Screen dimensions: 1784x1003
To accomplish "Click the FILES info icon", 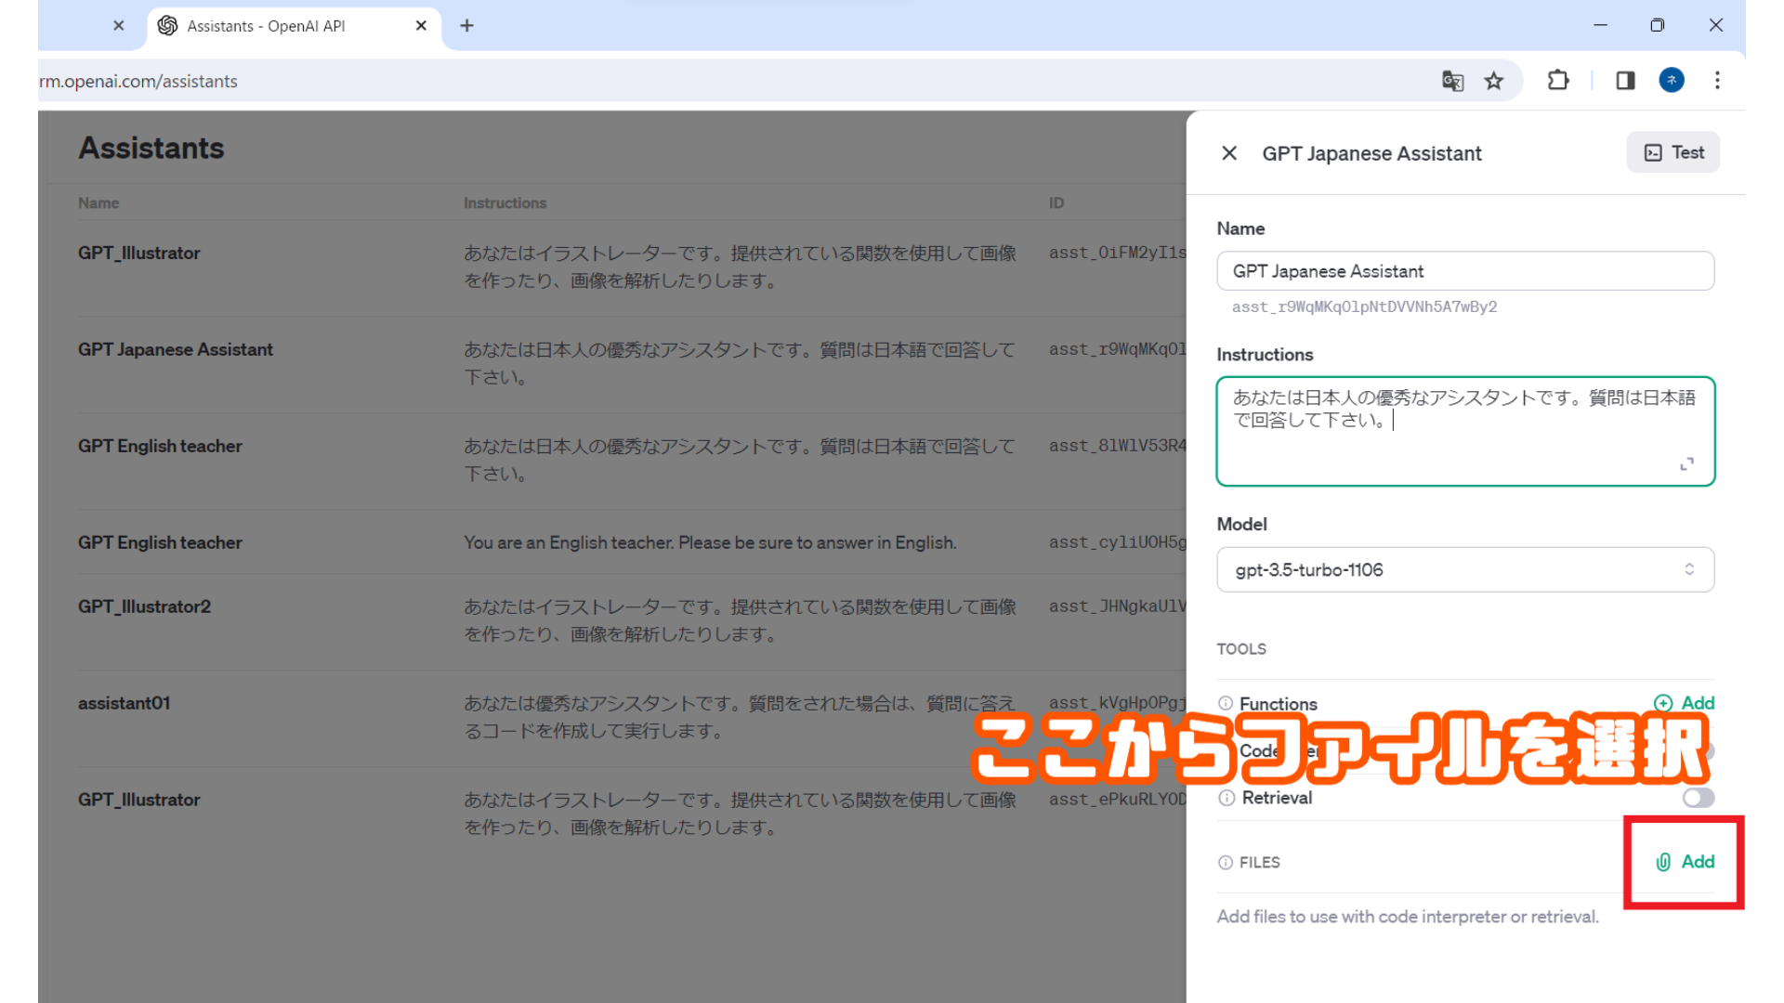I will (x=1226, y=863).
